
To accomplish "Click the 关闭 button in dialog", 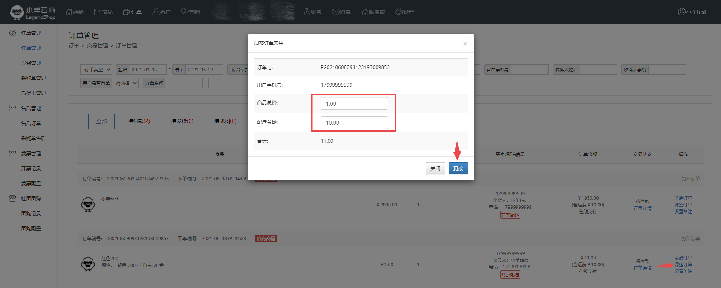I will click(x=435, y=168).
